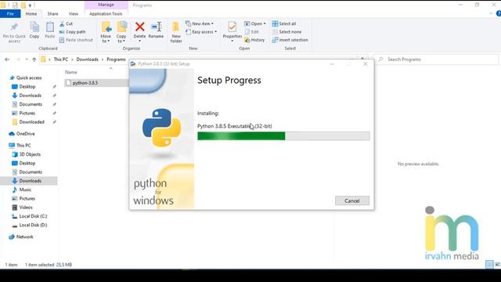This screenshot has width=501, height=282.
Task: Open Videos under This PC
Action: pyautogui.click(x=26, y=208)
